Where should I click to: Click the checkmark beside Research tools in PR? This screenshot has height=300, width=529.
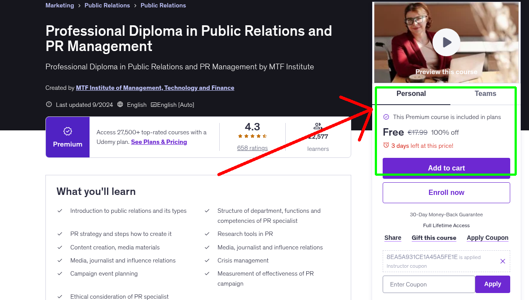(207, 234)
